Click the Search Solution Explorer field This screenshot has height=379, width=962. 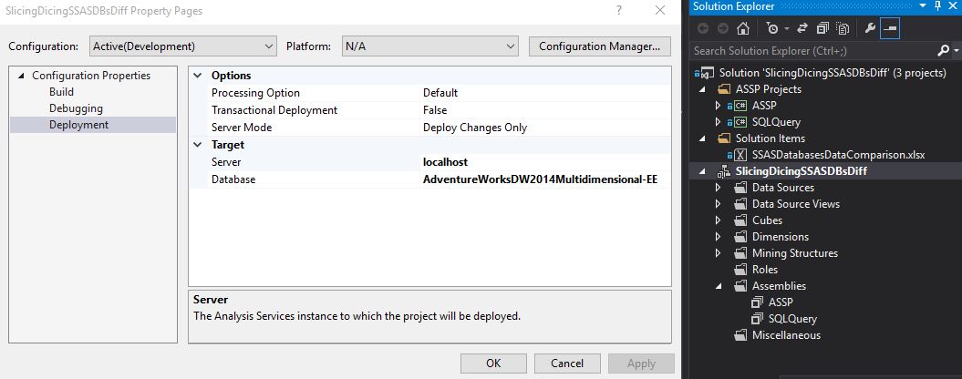[x=813, y=50]
